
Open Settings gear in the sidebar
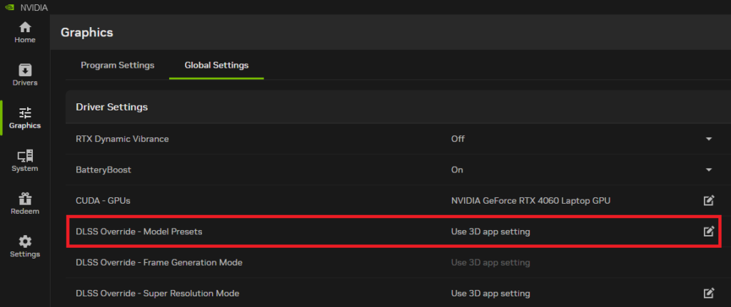coord(25,246)
